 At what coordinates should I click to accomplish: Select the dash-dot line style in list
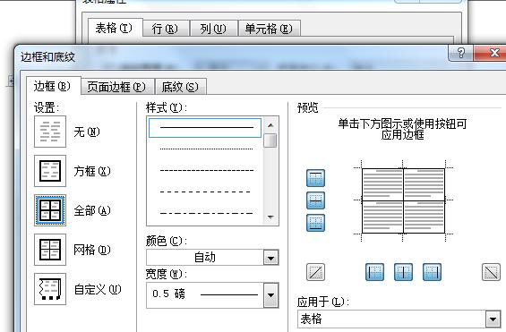(207, 213)
